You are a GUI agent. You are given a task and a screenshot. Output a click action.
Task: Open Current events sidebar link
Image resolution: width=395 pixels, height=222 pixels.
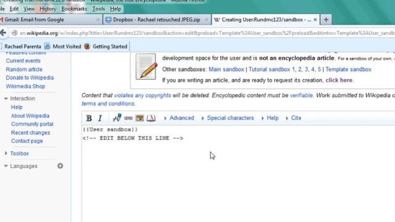23,60
